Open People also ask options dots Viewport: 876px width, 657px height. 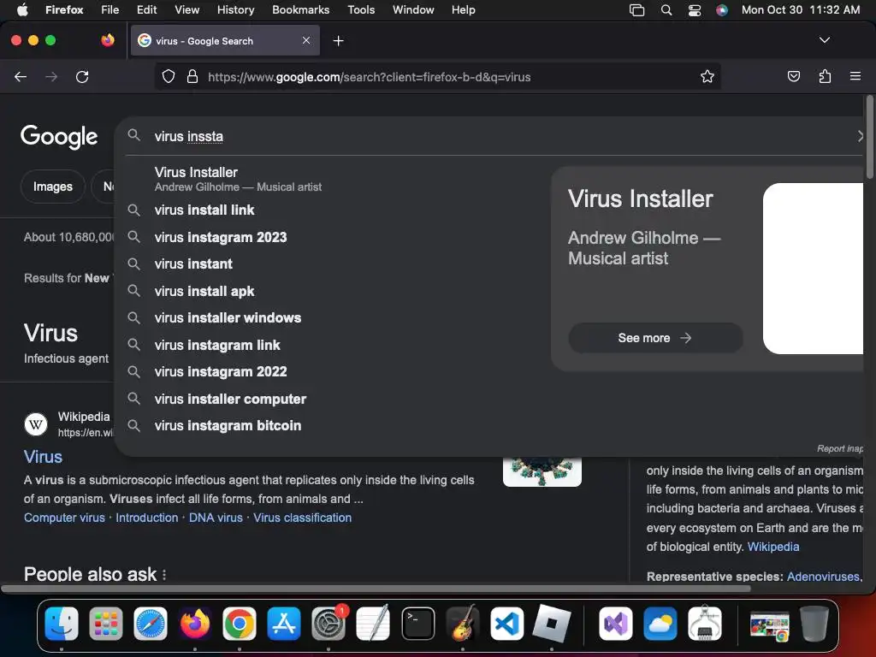coord(164,575)
